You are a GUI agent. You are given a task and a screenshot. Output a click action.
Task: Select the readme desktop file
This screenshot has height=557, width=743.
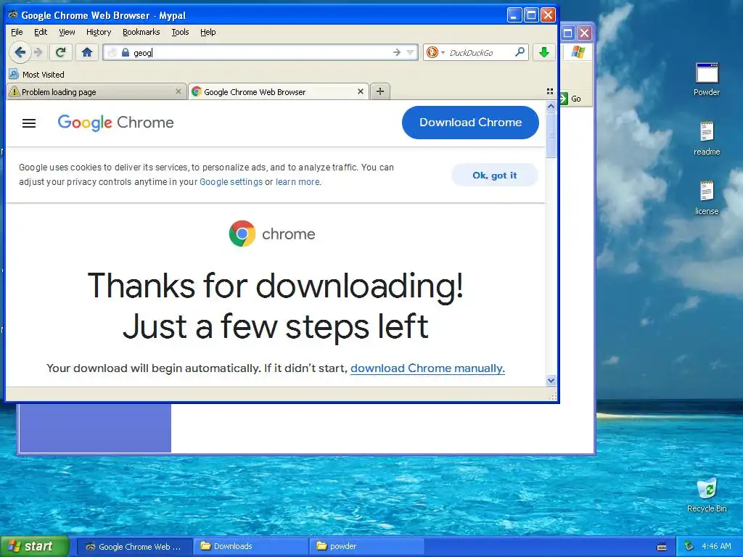point(707,139)
